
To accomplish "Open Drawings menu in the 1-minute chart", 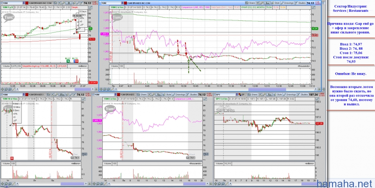I will point(287,3).
